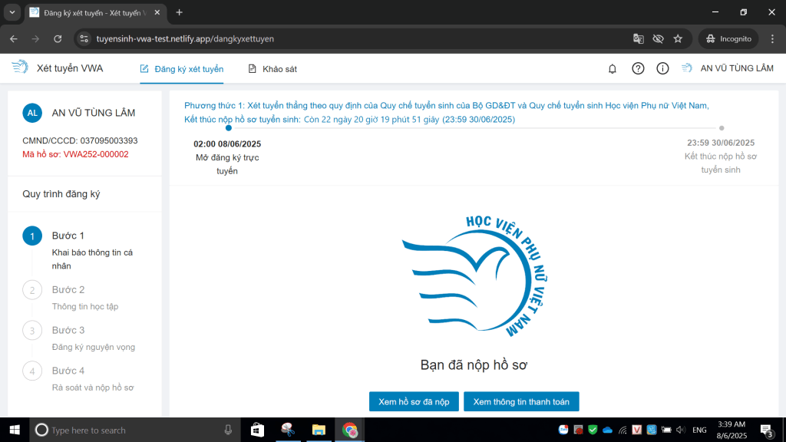Open the Action Center notifications icon

pyautogui.click(x=766, y=430)
